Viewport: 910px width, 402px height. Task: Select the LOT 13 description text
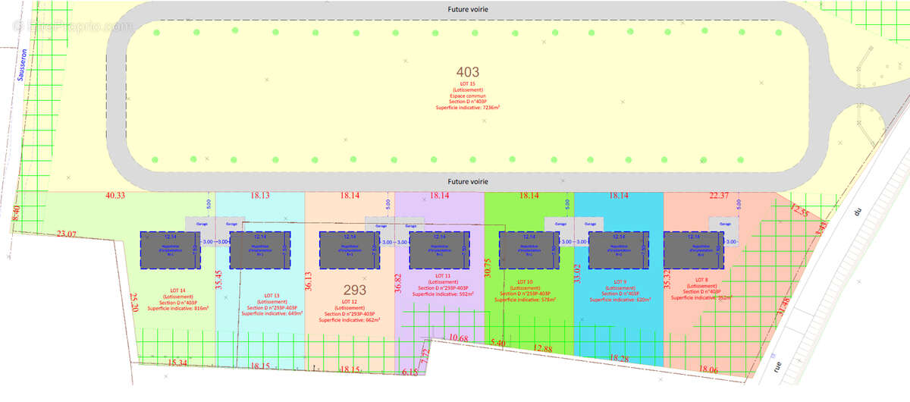coord(271,304)
